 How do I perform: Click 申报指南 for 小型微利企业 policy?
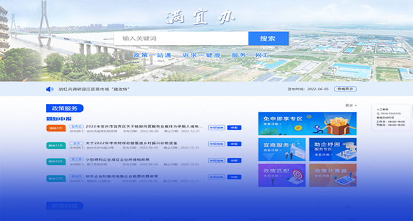[217, 160]
